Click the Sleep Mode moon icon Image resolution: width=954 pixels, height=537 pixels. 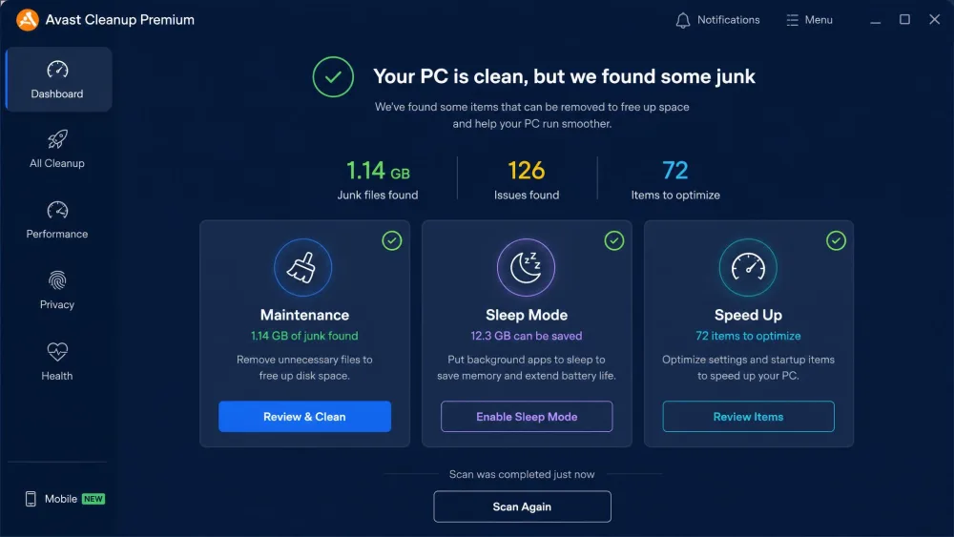coord(526,268)
